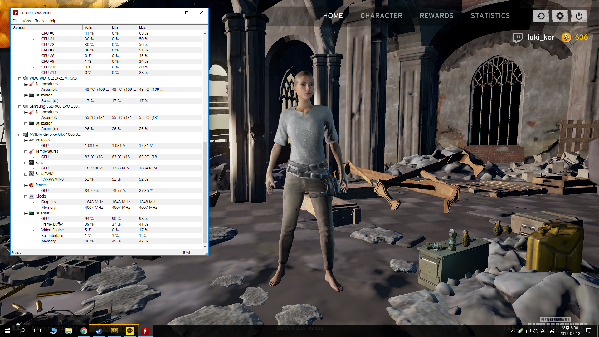Click the Max column header

(150, 28)
